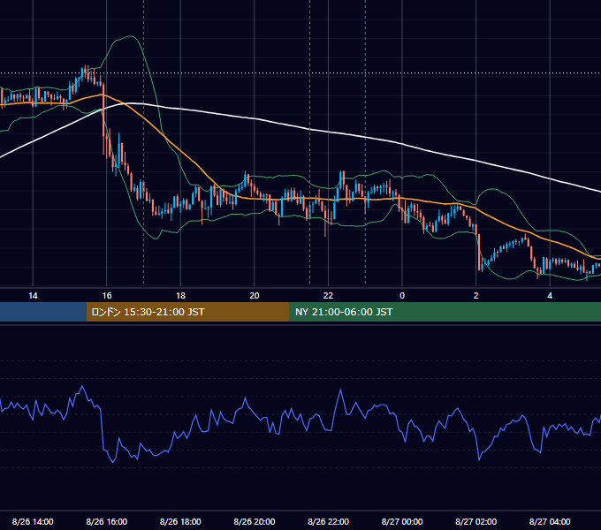Click the London 15:30-21:00 JST session bar
This screenshot has height=530, width=601.
coord(187,312)
